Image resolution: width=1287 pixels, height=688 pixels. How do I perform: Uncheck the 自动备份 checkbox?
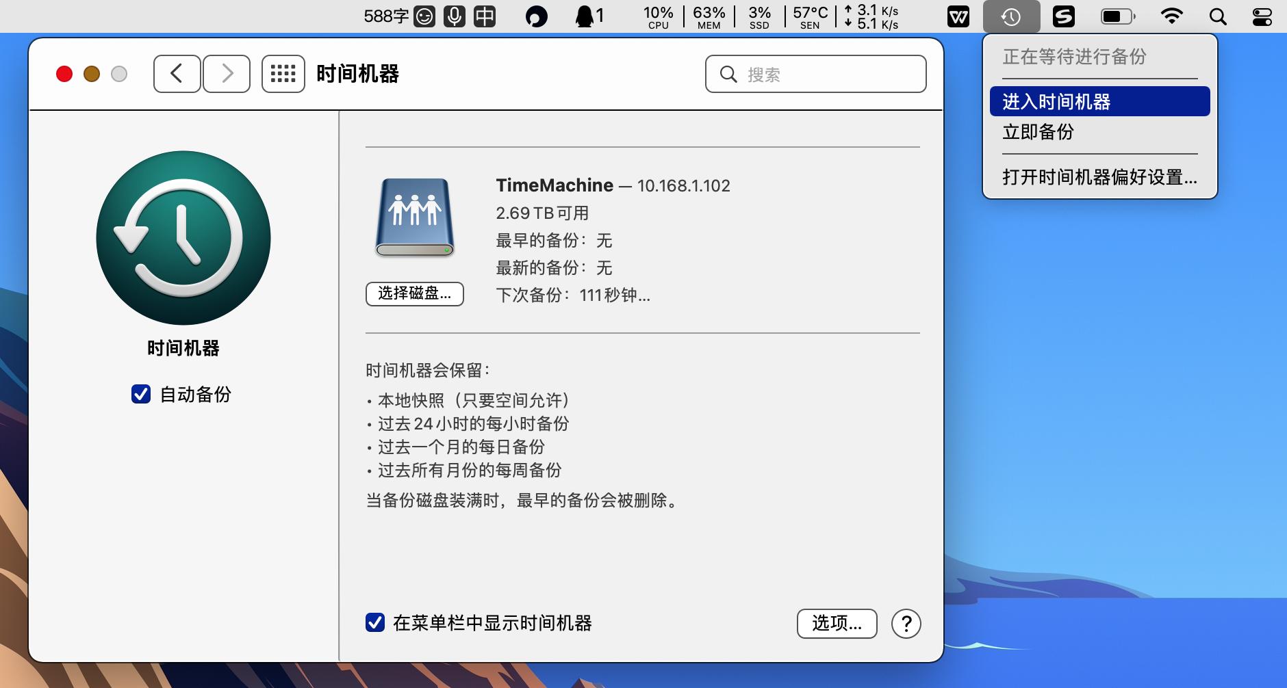click(x=141, y=395)
